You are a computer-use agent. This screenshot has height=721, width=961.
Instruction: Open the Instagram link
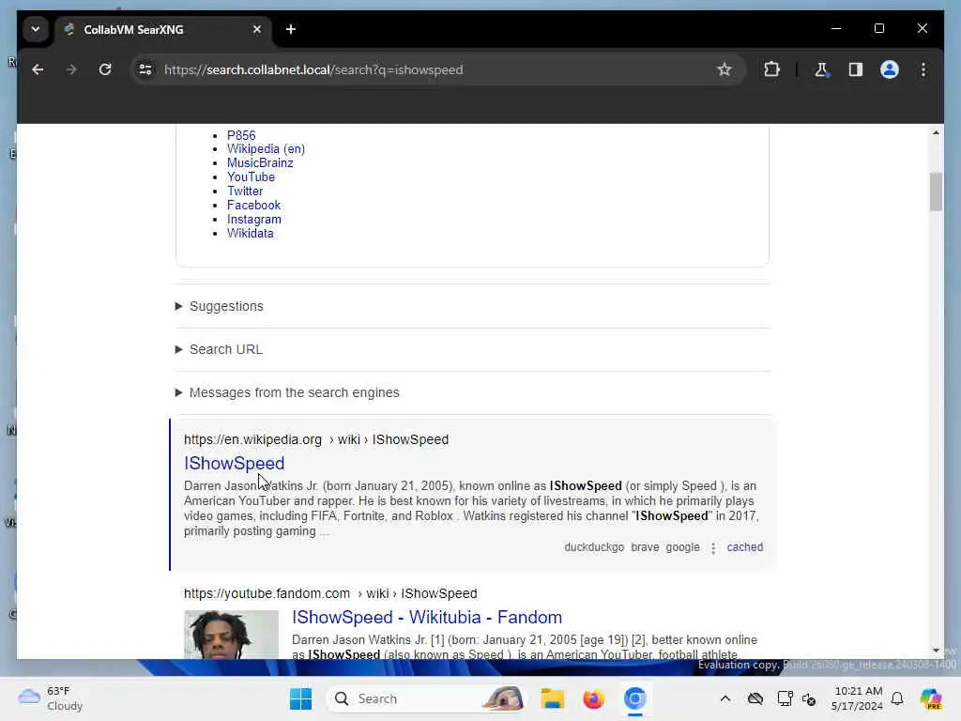(x=253, y=220)
